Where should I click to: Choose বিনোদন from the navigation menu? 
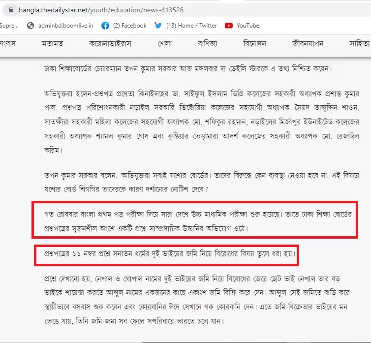(x=255, y=44)
